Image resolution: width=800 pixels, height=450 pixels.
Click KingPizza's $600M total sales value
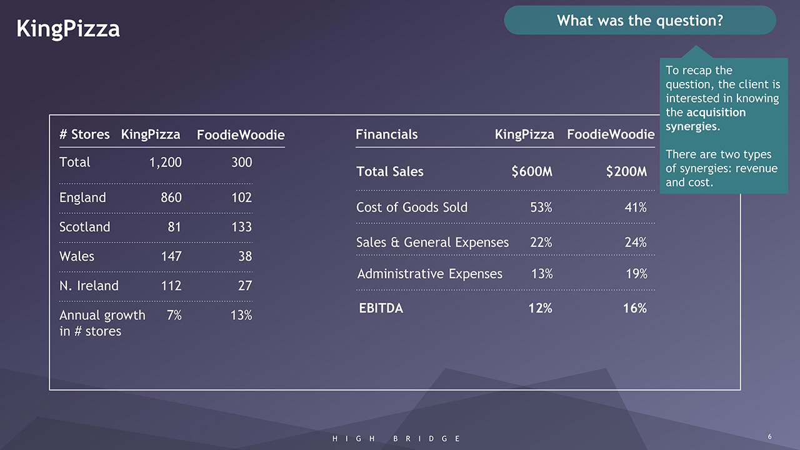531,171
